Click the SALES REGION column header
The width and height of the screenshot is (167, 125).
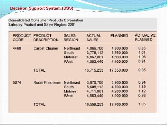pyautogui.click(x=71, y=38)
